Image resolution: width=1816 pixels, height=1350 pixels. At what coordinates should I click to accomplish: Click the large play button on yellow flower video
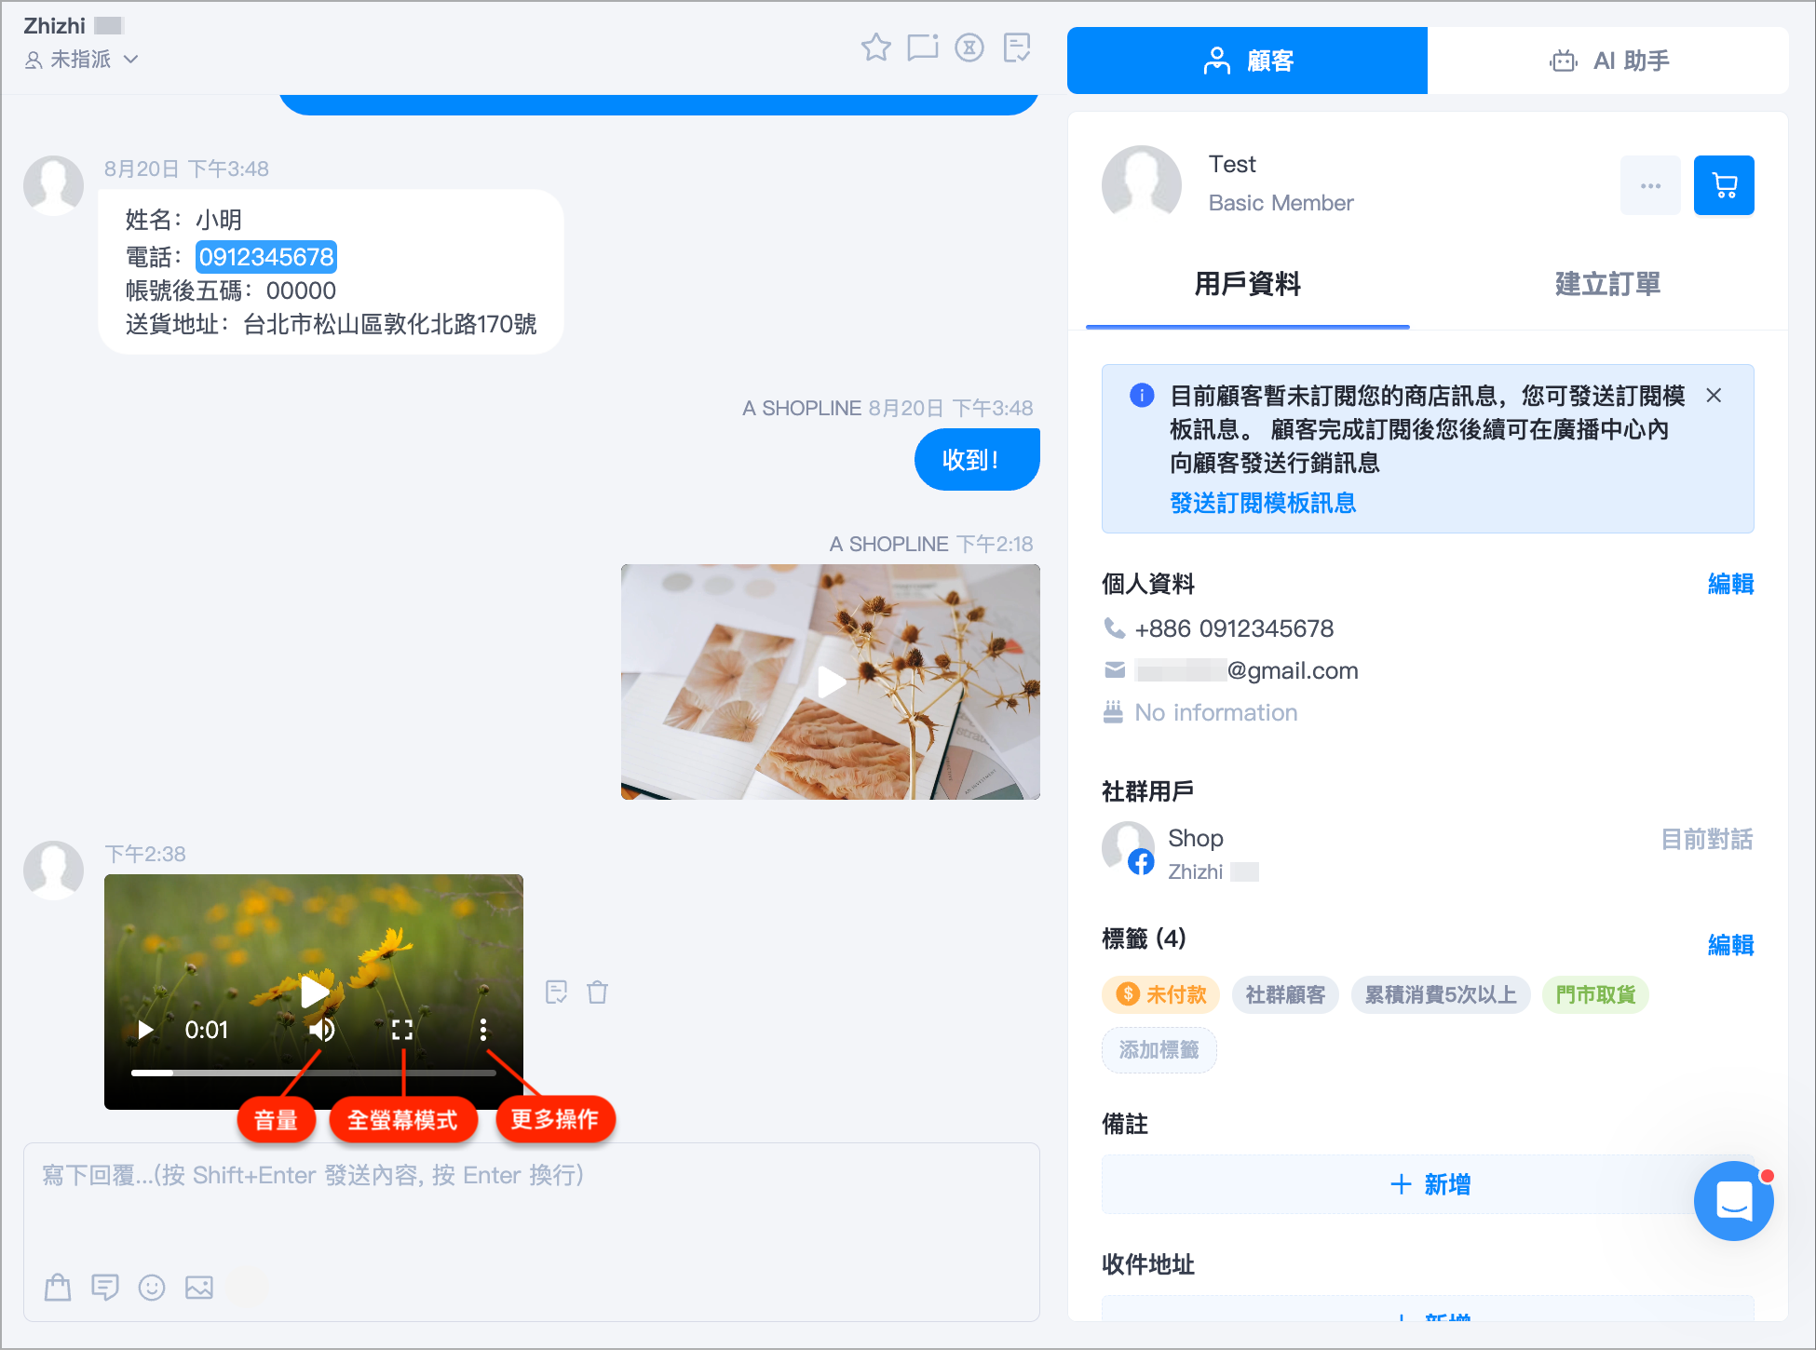pyautogui.click(x=314, y=992)
